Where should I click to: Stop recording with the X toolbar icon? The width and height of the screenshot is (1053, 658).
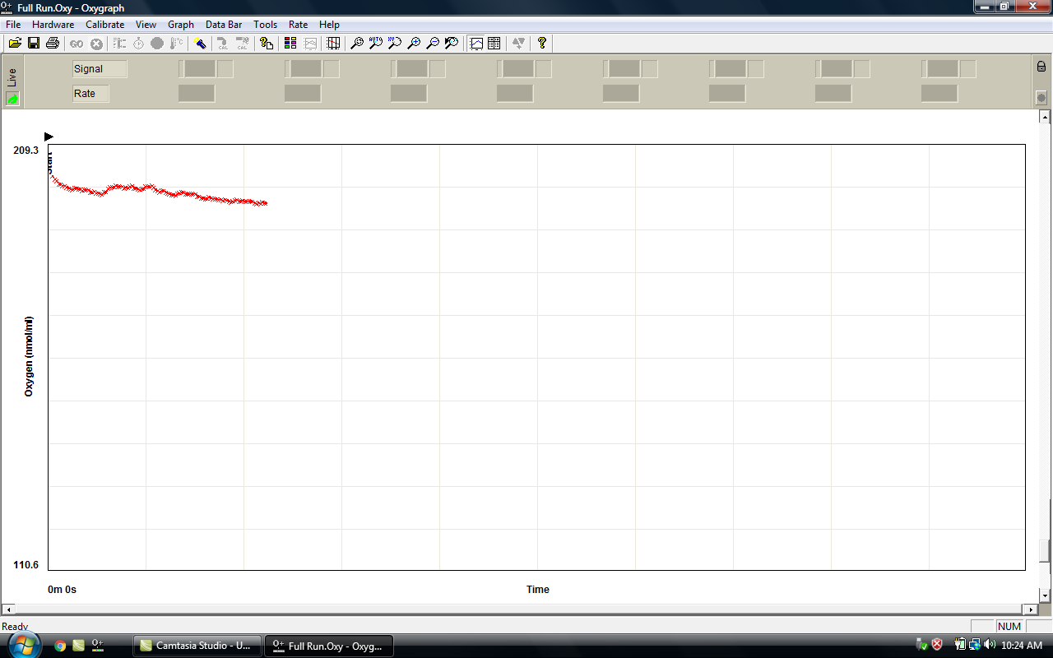[96, 43]
